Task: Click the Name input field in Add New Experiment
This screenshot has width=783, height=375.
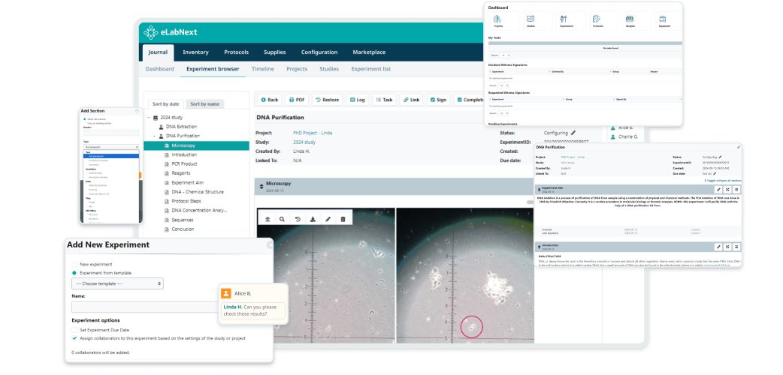Action: tap(145, 307)
